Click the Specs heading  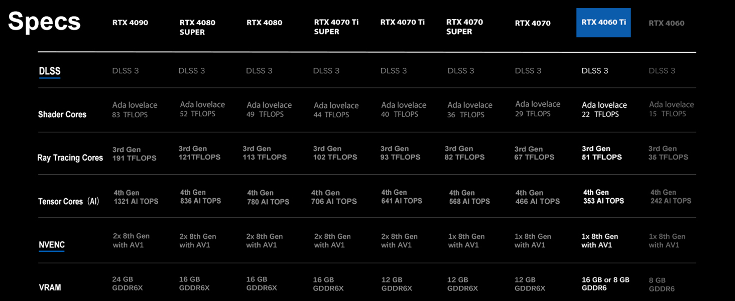[x=45, y=22]
